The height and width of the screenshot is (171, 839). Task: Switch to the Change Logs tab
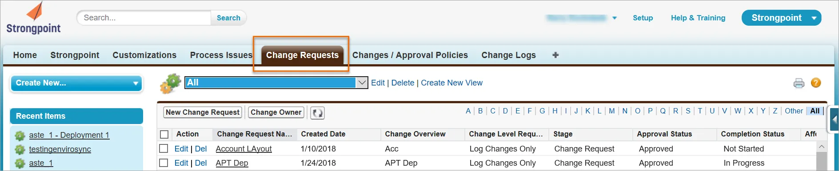coord(508,55)
